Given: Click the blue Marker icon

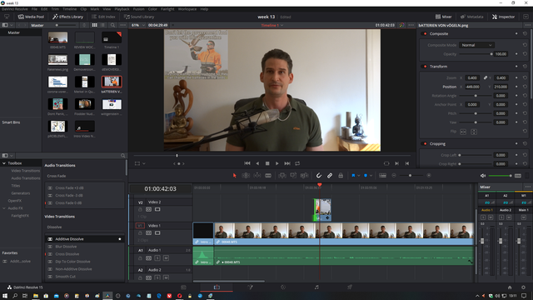Looking at the screenshot, I should point(366,176).
